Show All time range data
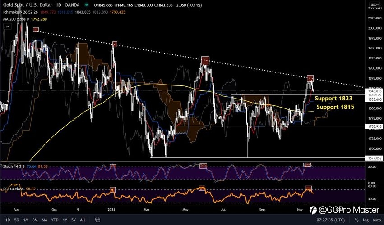This screenshot has width=384, height=225. 83,220
